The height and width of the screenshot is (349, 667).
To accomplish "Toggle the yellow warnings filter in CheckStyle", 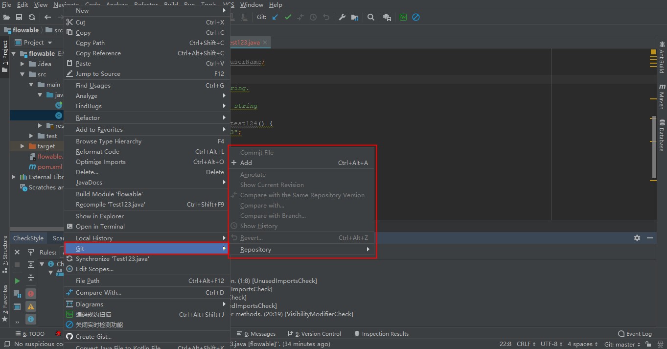I will pyautogui.click(x=31, y=307).
